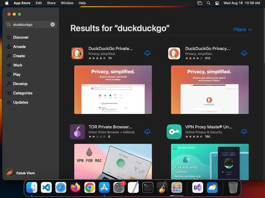Launch GarageBand from the Dock
This screenshot has width=265, height=198.
pos(162,187)
